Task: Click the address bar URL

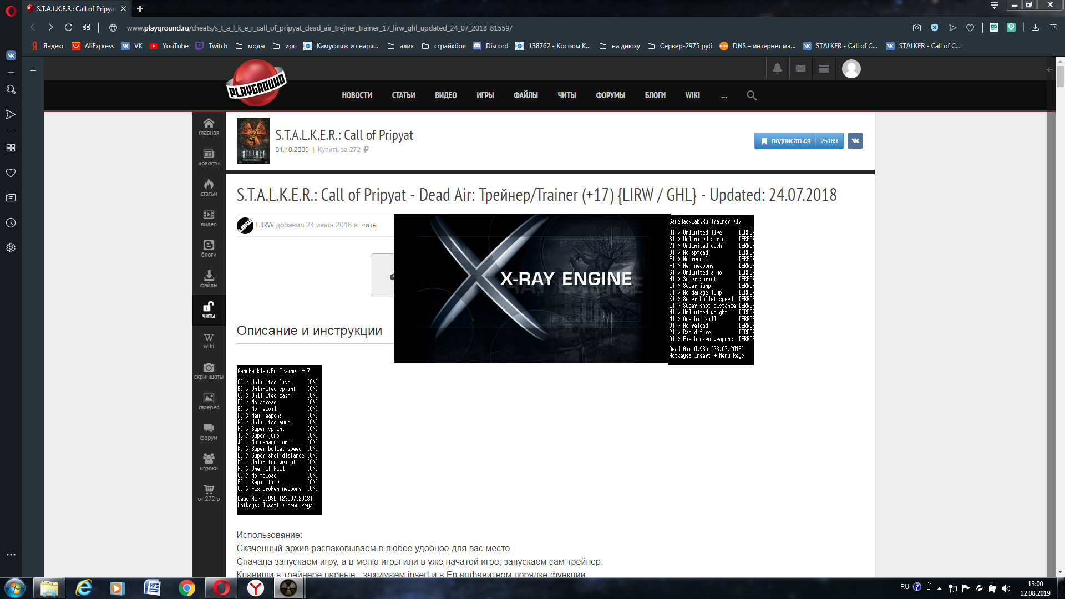Action: tap(319, 28)
